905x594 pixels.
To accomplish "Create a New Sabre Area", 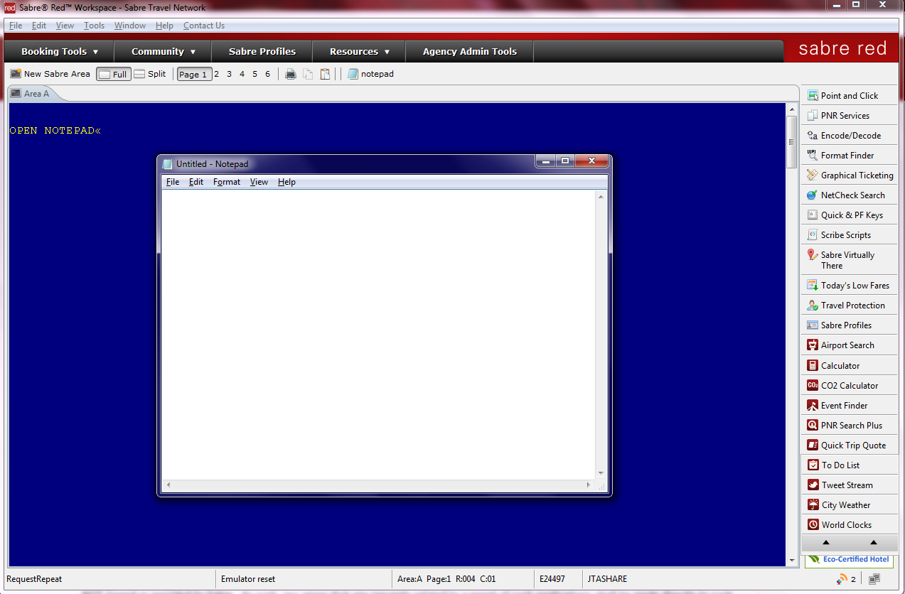I will [x=50, y=73].
